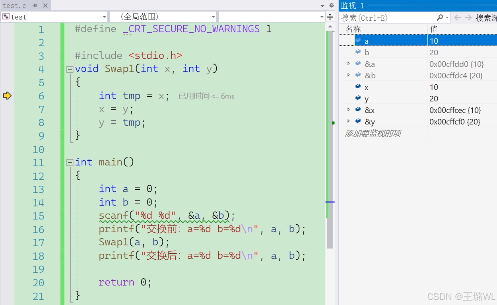The width and height of the screenshot is (497, 305).
Task: Expand the &a watch item
Action: coord(349,64)
